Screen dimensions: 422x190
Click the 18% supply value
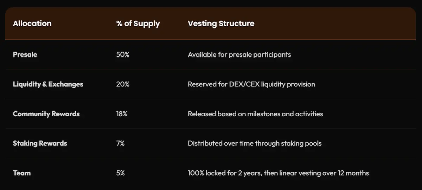coord(122,114)
